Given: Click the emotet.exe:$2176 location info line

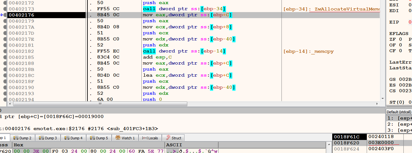Looking at the screenshot, I should pyautogui.click(x=79, y=129).
